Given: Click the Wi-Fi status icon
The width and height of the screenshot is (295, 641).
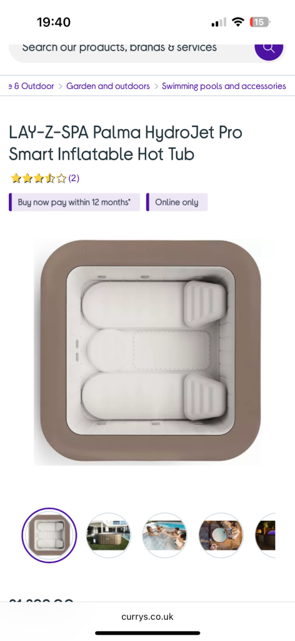Looking at the screenshot, I should (237, 22).
